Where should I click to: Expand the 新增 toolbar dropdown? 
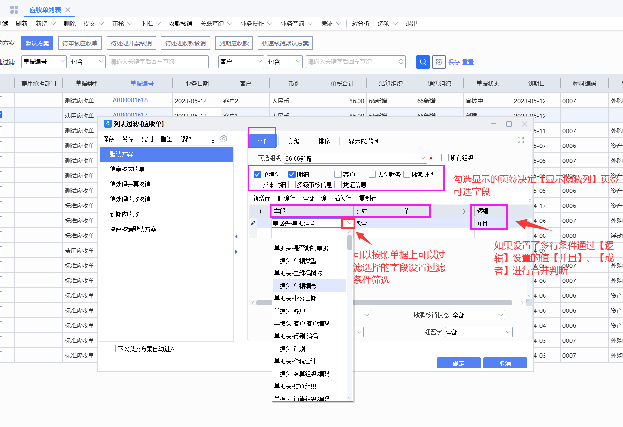tap(53, 24)
